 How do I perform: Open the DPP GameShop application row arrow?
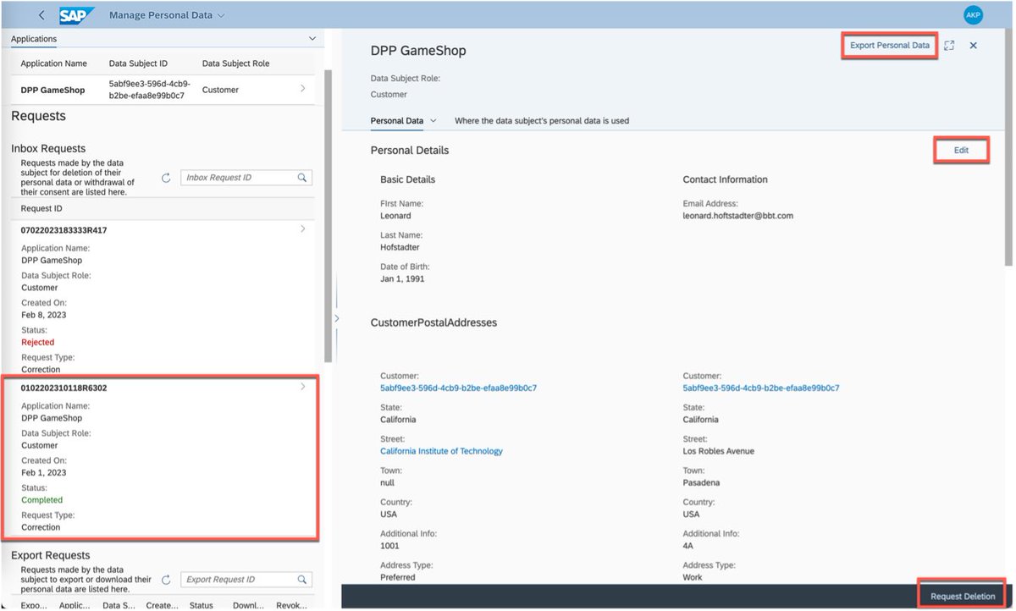click(303, 89)
